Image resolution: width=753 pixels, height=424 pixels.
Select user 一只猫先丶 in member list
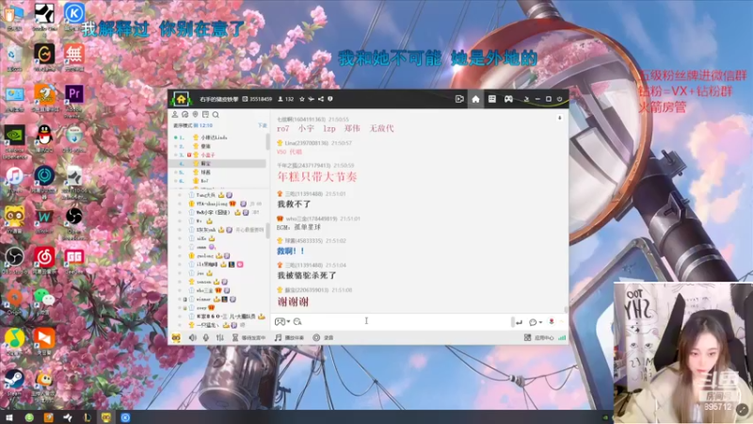point(207,325)
